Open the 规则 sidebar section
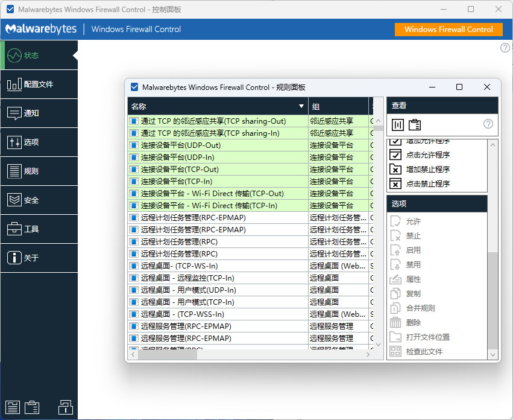This screenshot has height=420, width=513. [x=39, y=171]
